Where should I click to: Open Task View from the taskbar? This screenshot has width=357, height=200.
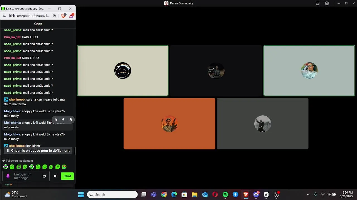tap(143, 194)
